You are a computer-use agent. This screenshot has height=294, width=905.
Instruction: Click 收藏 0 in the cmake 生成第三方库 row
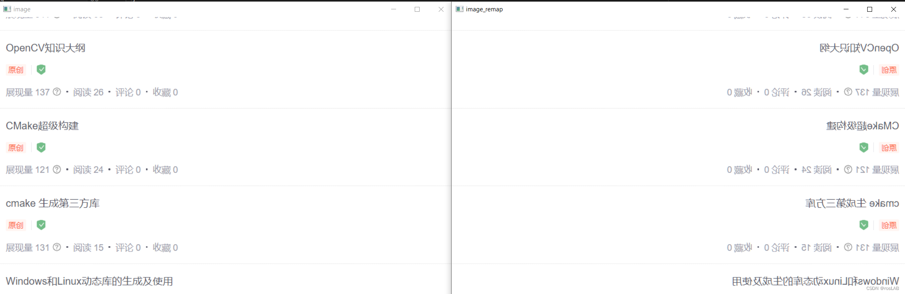point(165,247)
